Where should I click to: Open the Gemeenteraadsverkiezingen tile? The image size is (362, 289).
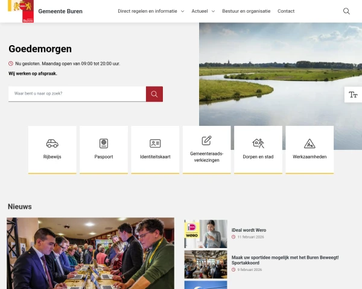(206, 149)
